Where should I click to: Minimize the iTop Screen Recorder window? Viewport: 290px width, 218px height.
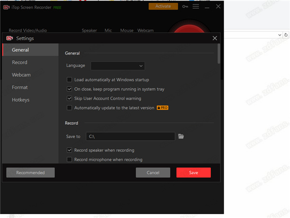[207, 7]
